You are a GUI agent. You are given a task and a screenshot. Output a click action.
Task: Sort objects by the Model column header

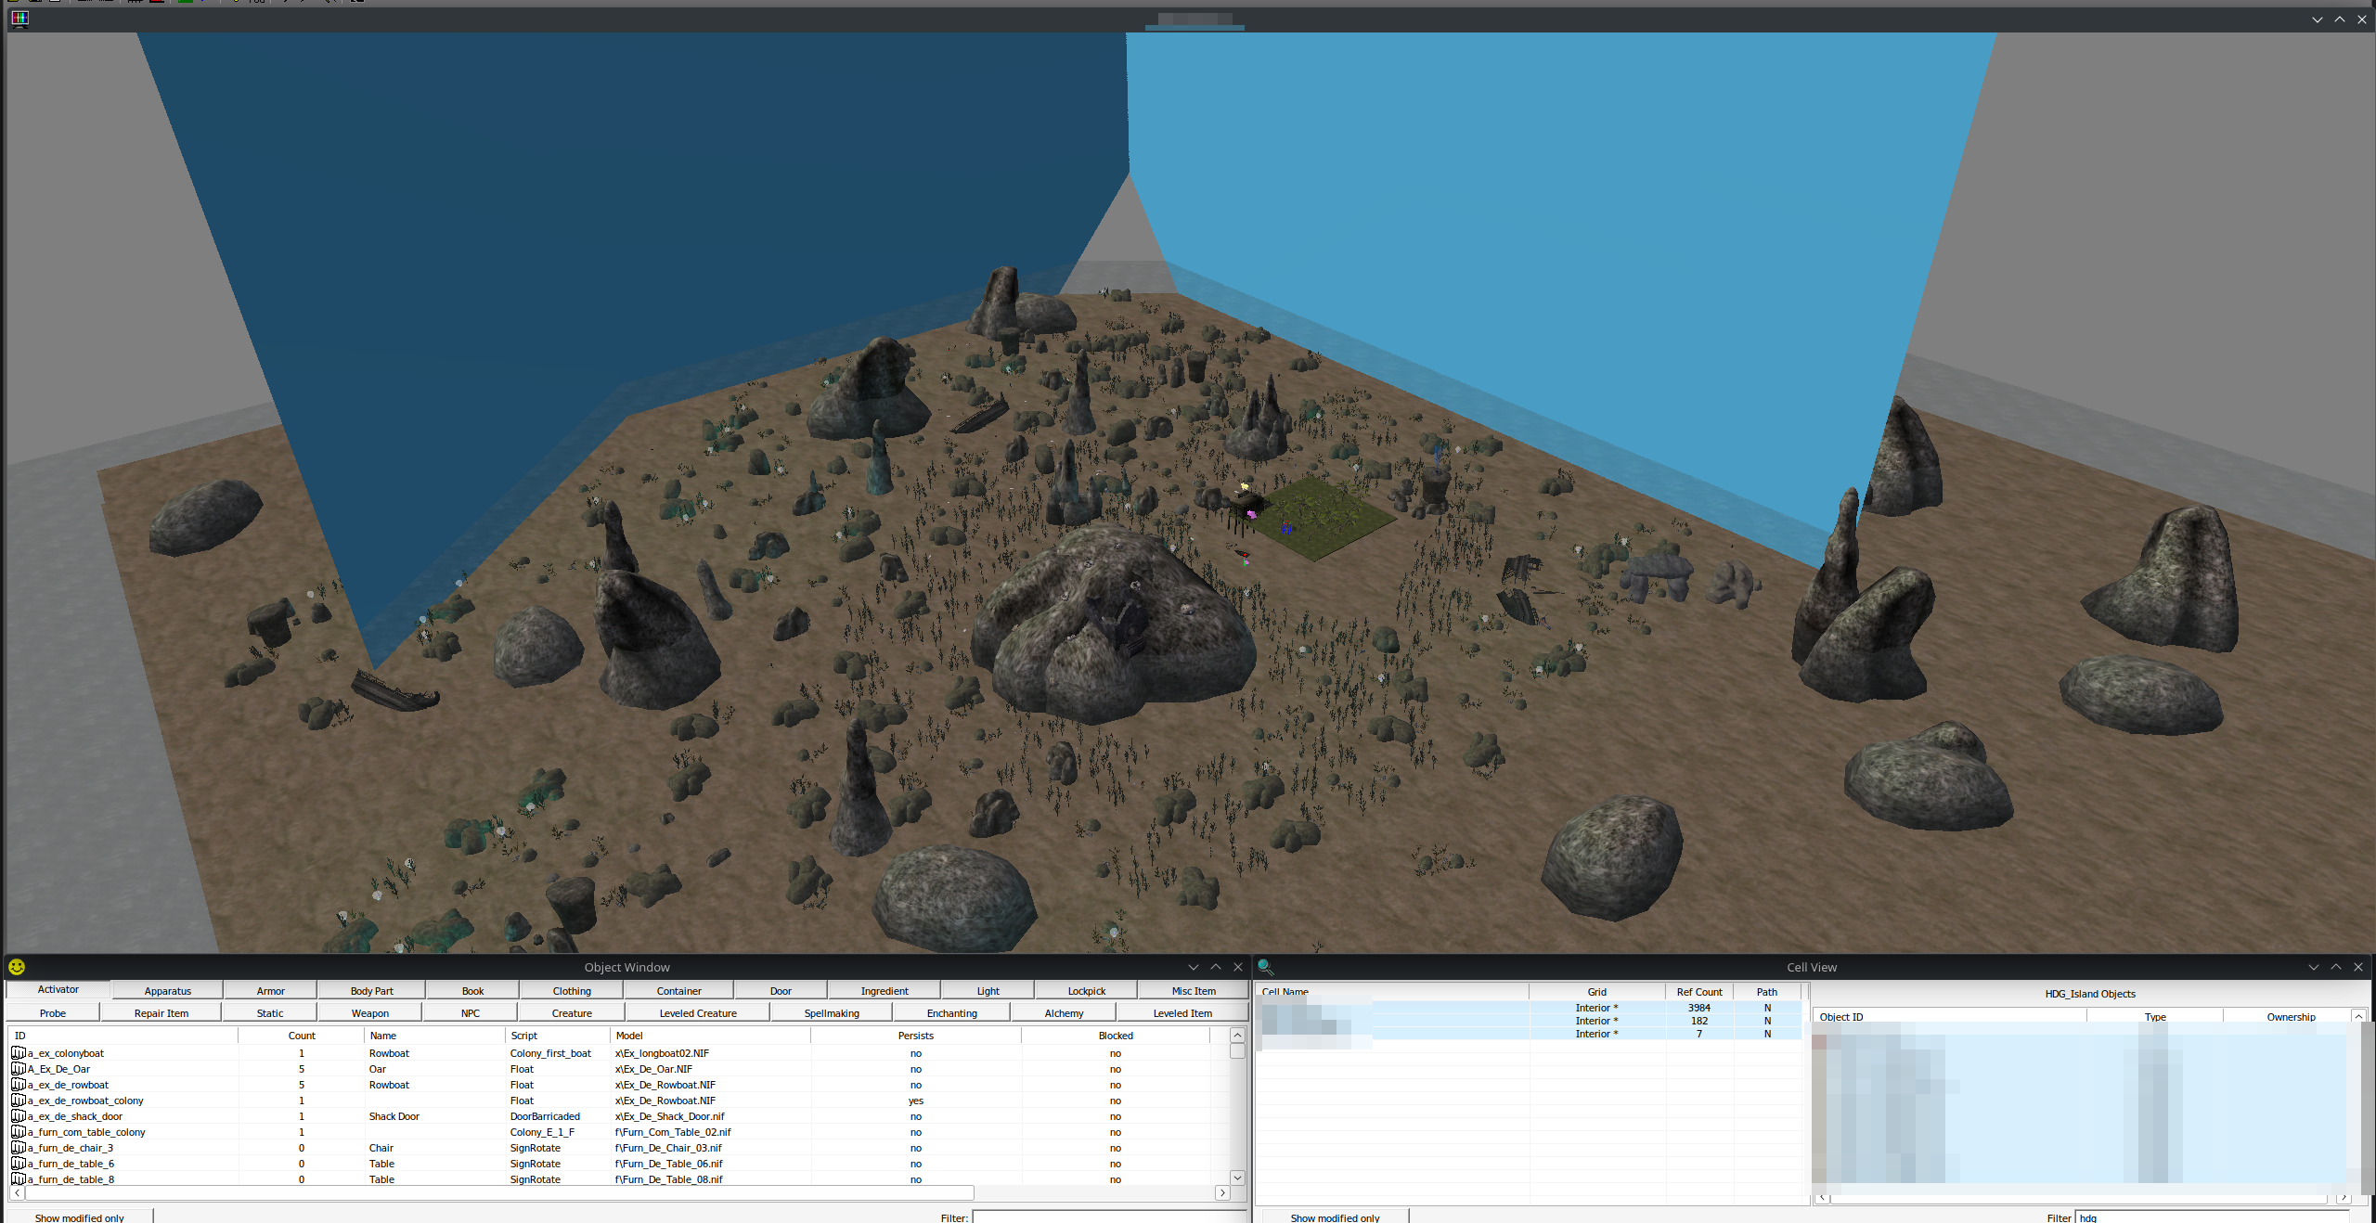pyautogui.click(x=711, y=1036)
